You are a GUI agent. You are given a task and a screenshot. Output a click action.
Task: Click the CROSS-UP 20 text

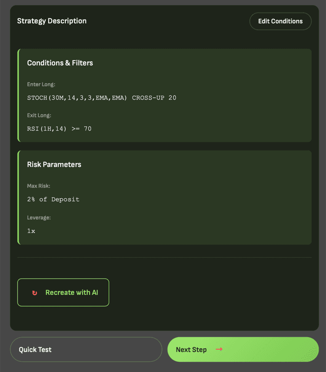pos(156,98)
